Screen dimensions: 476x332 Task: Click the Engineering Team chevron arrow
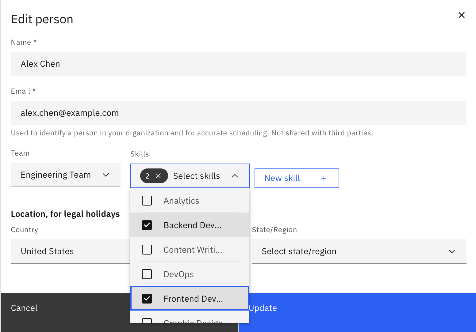tap(106, 175)
